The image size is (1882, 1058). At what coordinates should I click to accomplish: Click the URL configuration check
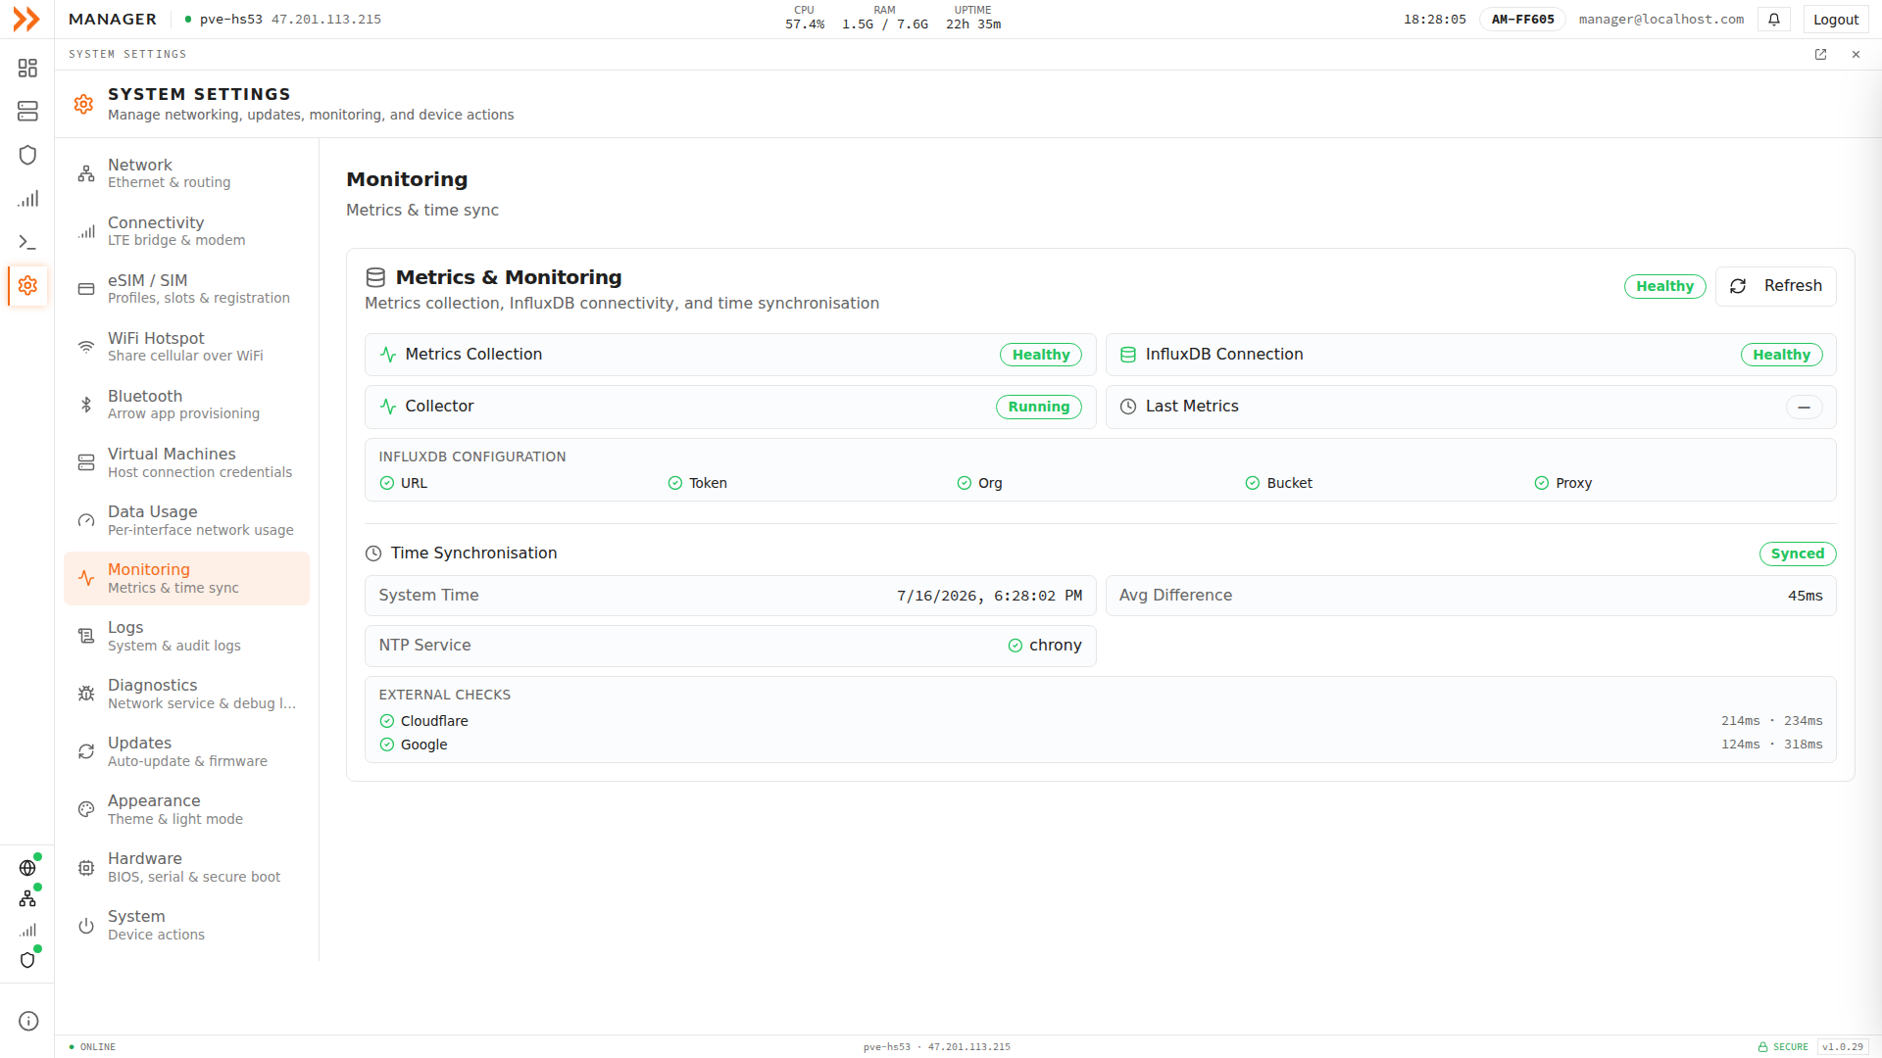[403, 483]
